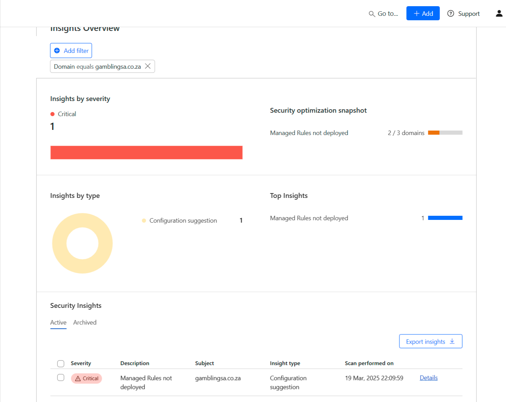Click the red Critical severity bar
The height and width of the screenshot is (402, 506).
pos(146,153)
